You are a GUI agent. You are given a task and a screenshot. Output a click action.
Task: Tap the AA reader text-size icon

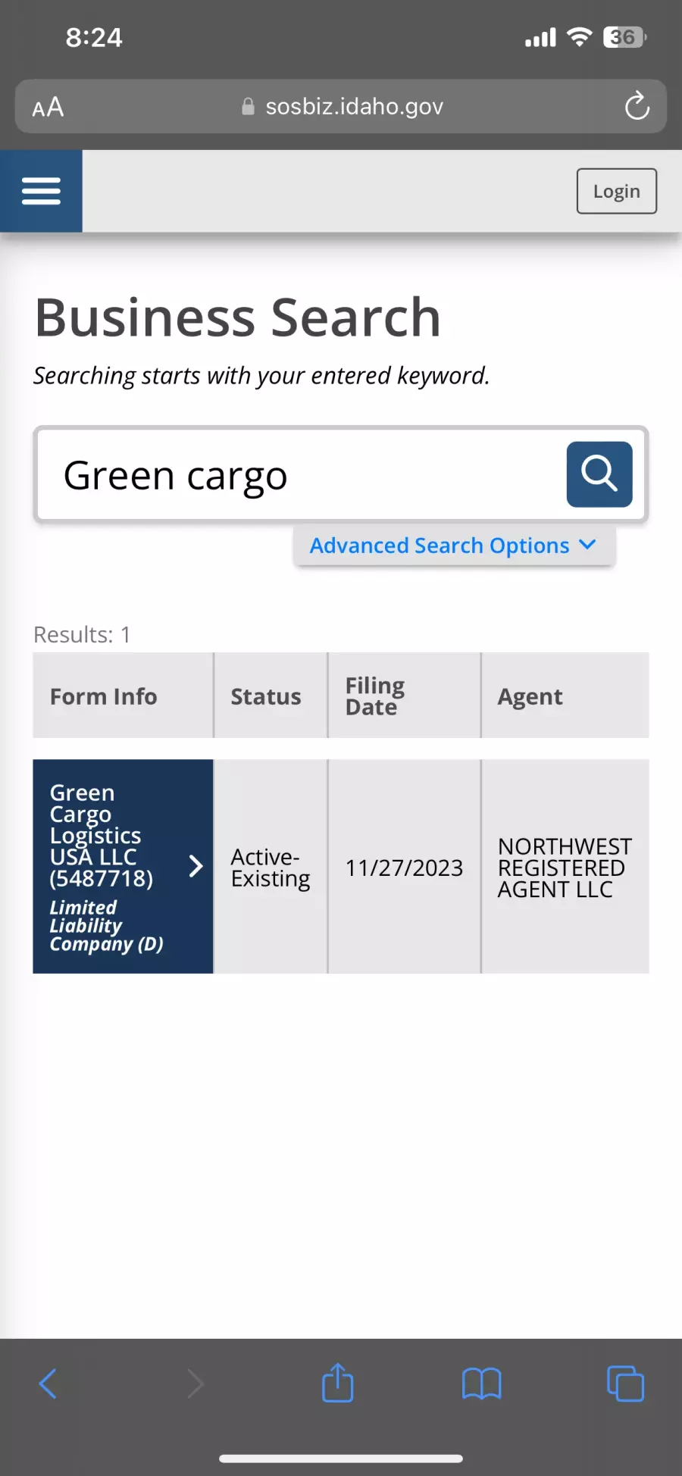point(48,107)
